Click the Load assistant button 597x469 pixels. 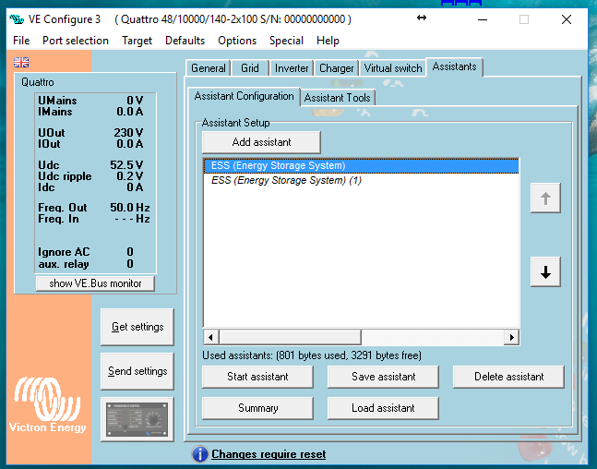tap(384, 408)
